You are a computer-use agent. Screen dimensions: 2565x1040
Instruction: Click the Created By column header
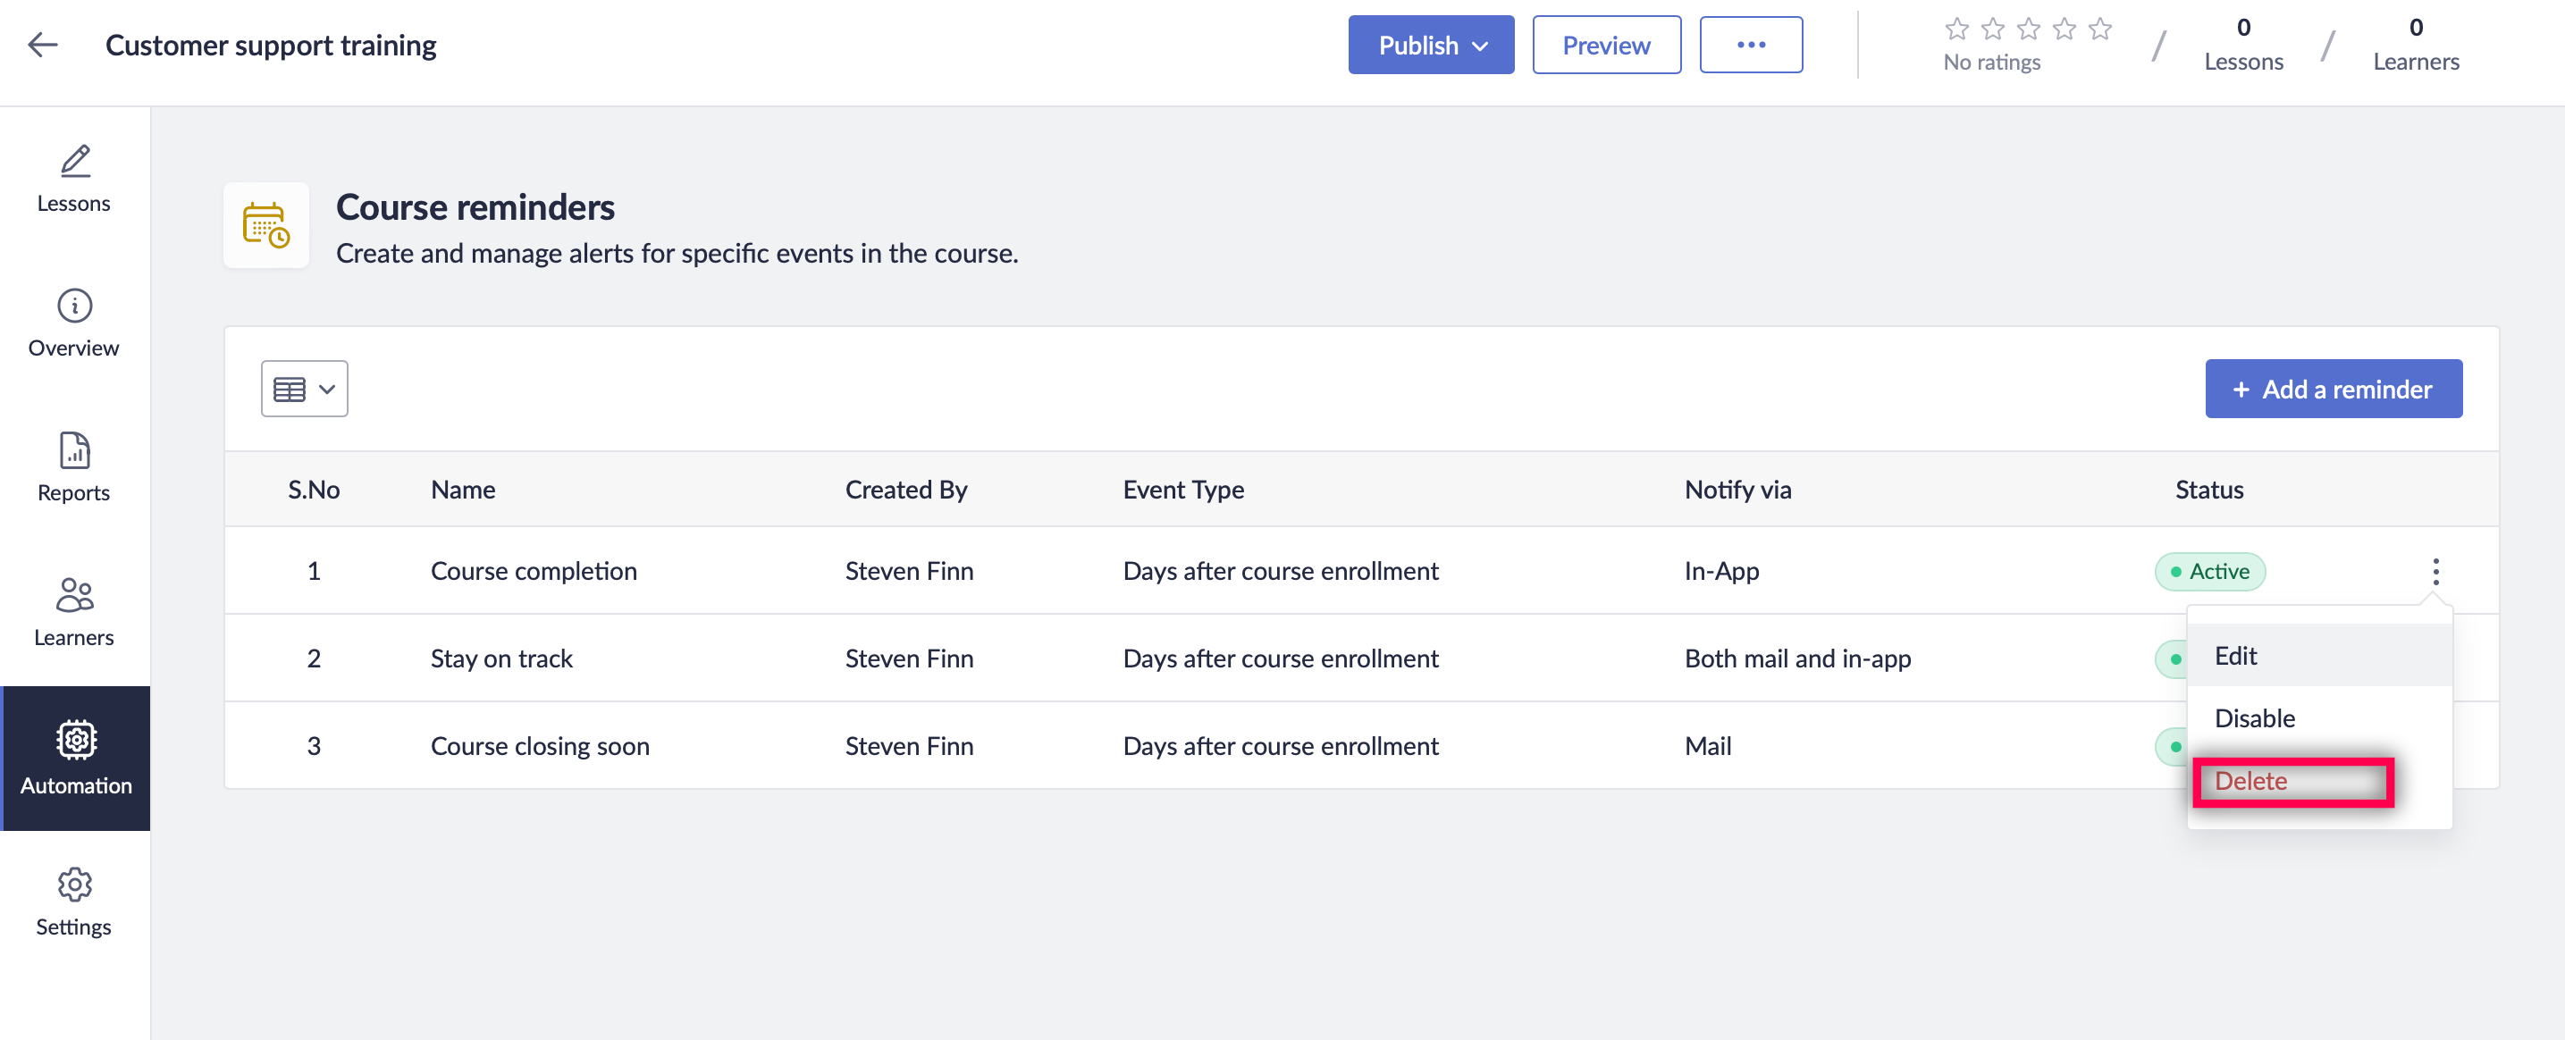pyautogui.click(x=906, y=490)
